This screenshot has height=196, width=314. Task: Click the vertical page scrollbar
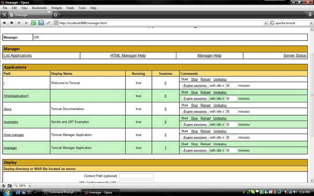[311, 104]
